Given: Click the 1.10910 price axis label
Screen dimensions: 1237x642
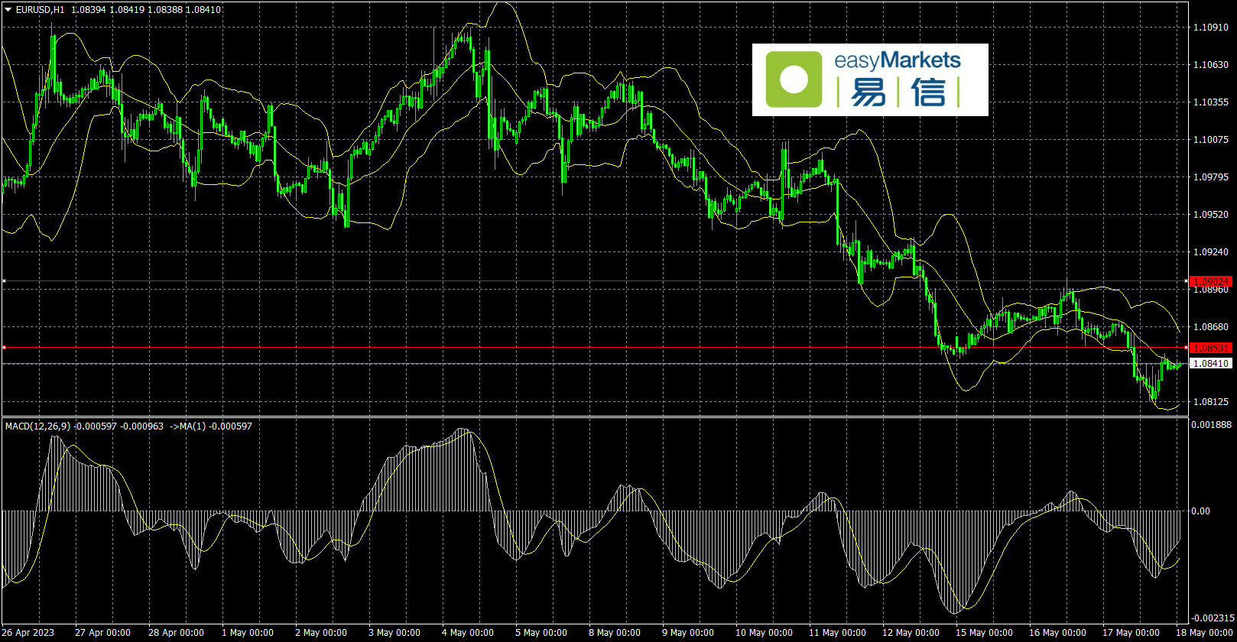Looking at the screenshot, I should click(x=1211, y=28).
